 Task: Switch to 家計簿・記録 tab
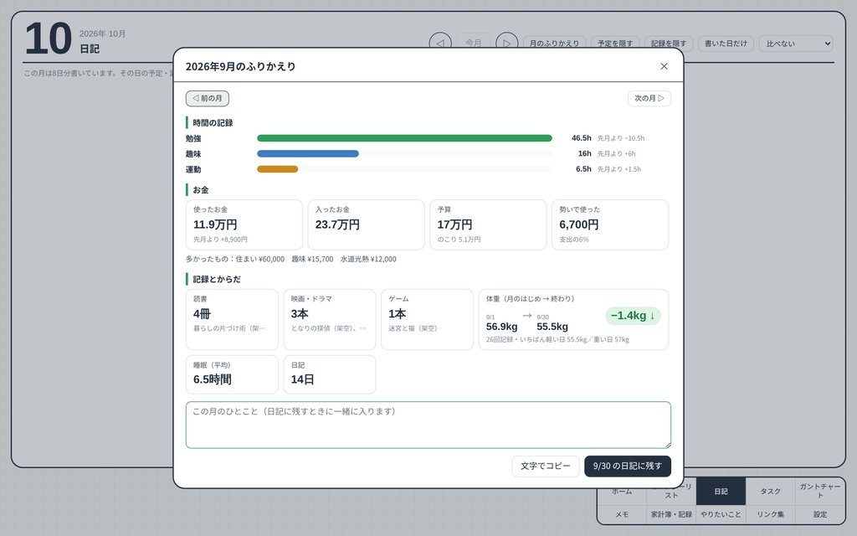pos(671,515)
